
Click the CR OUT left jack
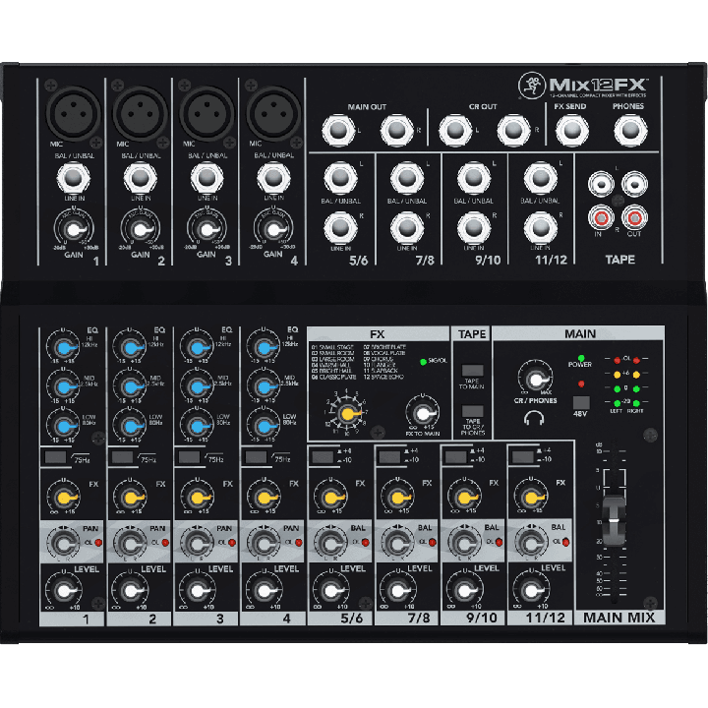455,131
